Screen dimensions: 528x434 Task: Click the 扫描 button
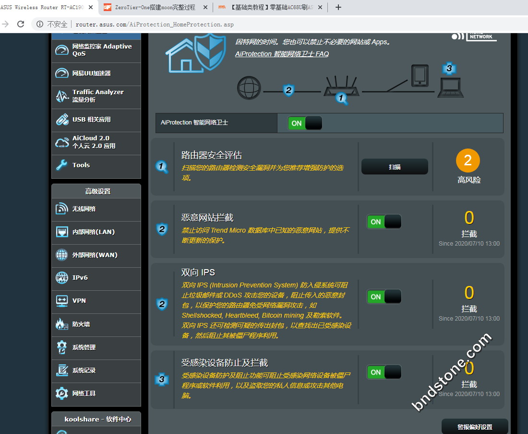pyautogui.click(x=395, y=167)
